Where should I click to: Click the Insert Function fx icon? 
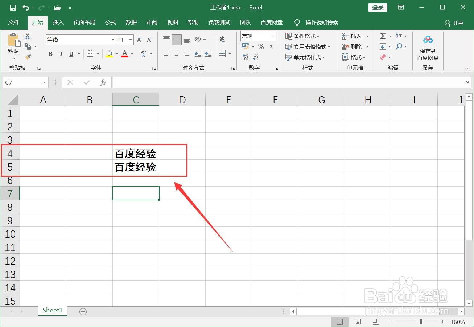point(103,82)
